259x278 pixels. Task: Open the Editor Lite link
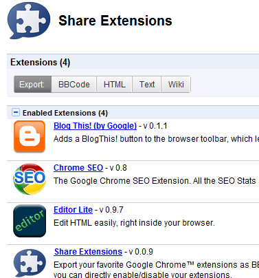[x=73, y=210]
